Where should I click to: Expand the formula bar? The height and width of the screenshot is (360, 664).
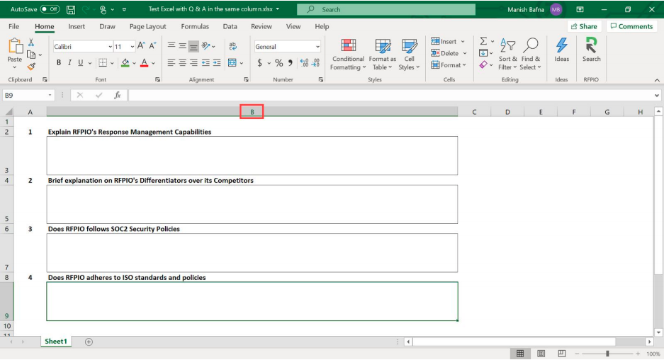[x=657, y=95]
